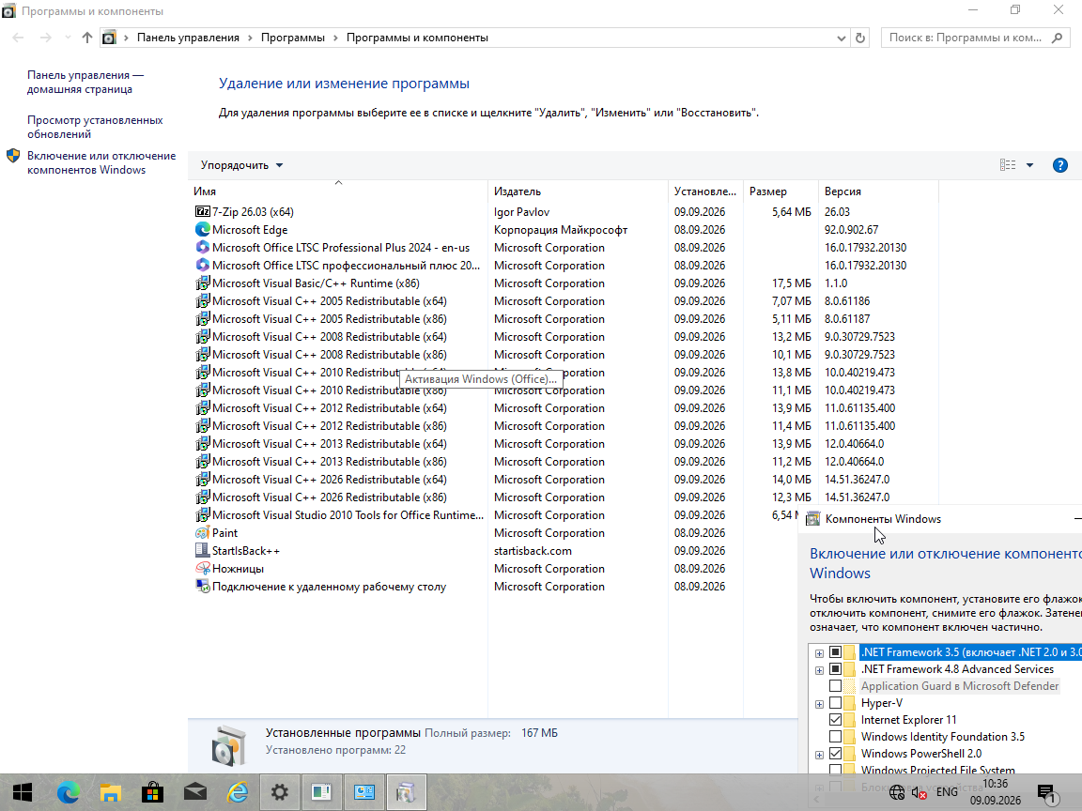Open Просмотр установленных обновлений link

pyautogui.click(x=95, y=127)
